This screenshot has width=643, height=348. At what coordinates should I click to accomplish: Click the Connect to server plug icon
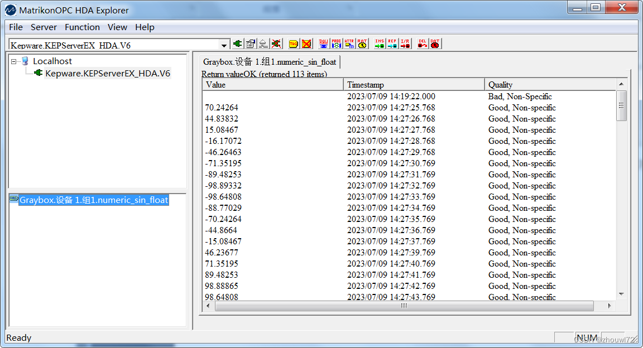click(237, 44)
